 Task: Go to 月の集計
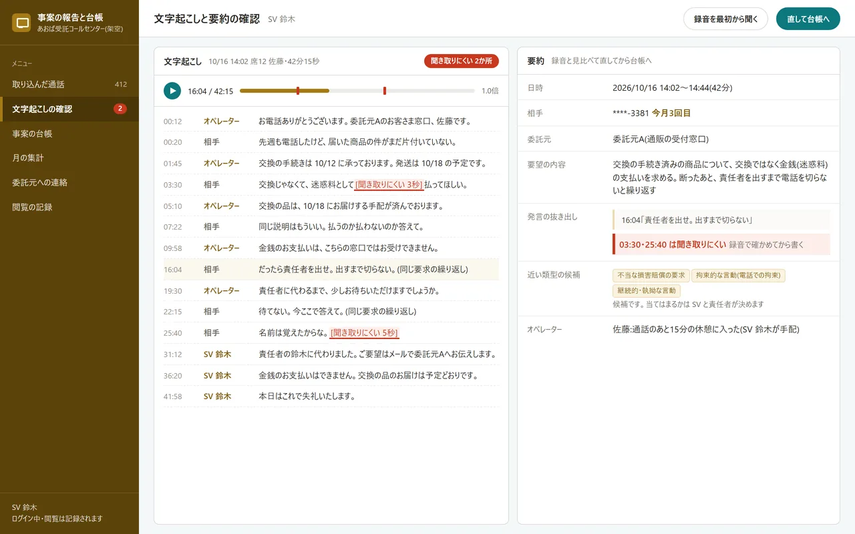[69, 158]
